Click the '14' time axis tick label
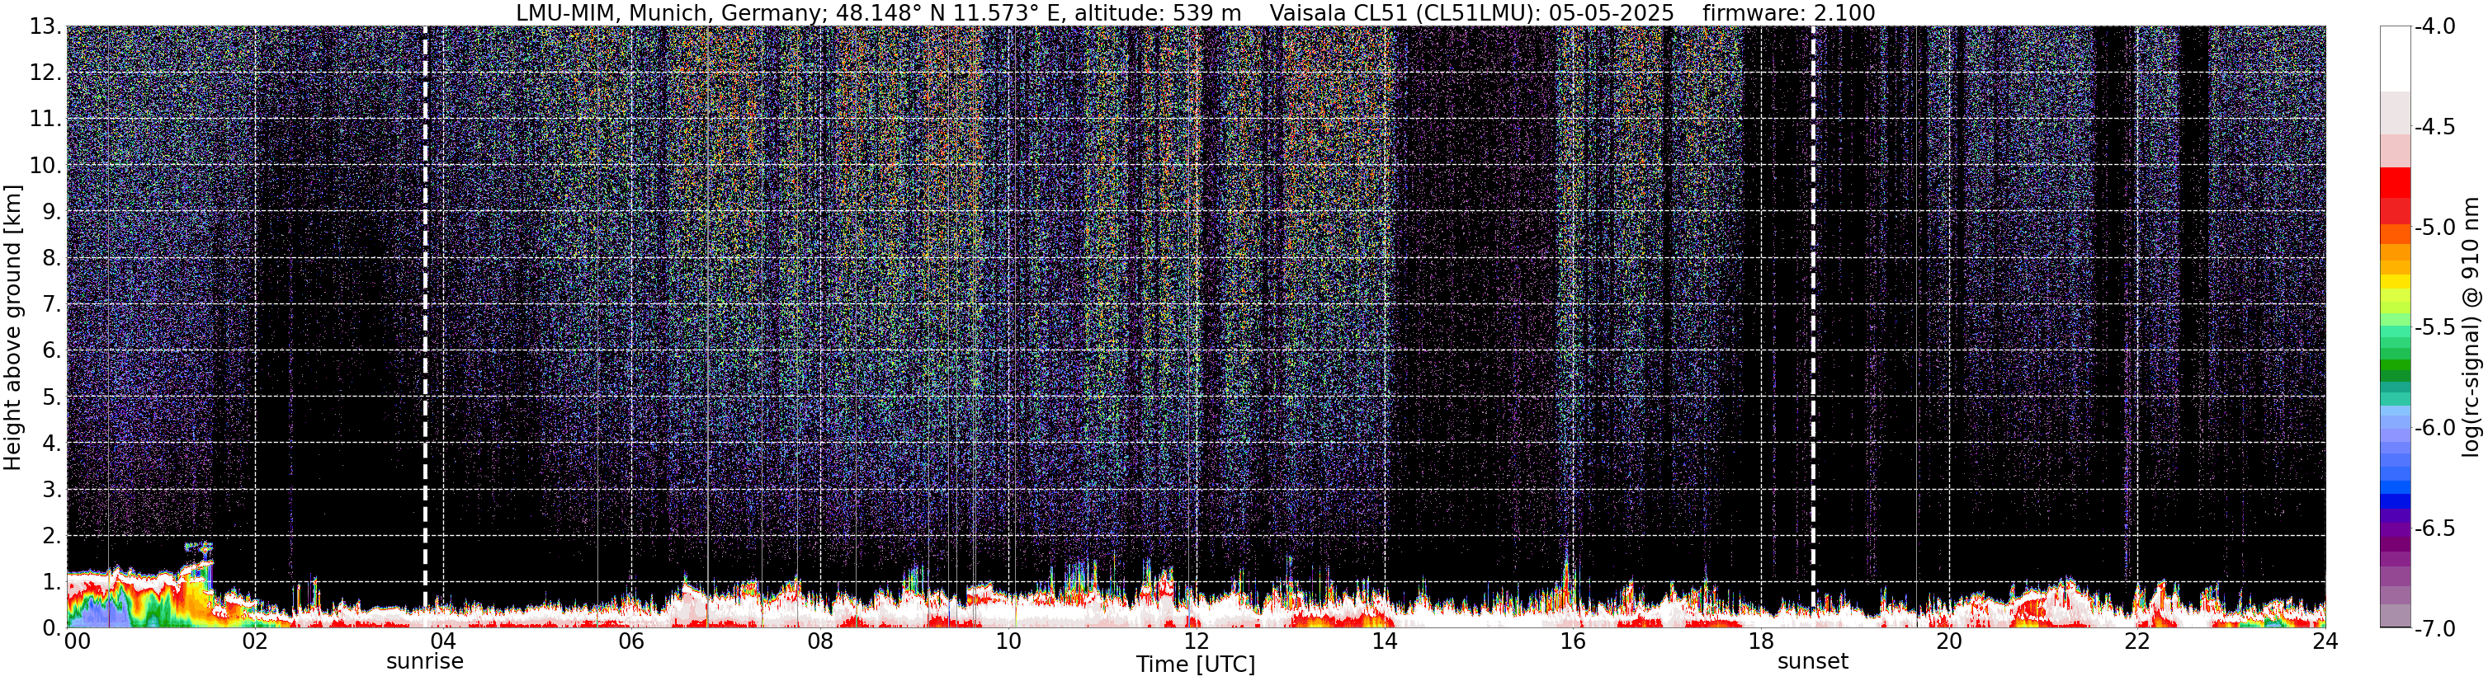The image size is (2488, 681). pos(1384,641)
